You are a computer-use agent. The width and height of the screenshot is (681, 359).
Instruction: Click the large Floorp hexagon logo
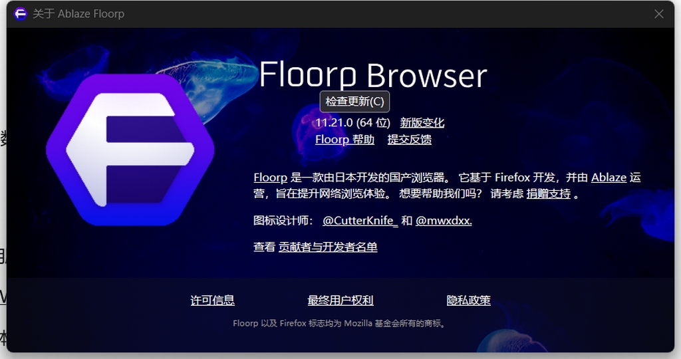[130, 150]
